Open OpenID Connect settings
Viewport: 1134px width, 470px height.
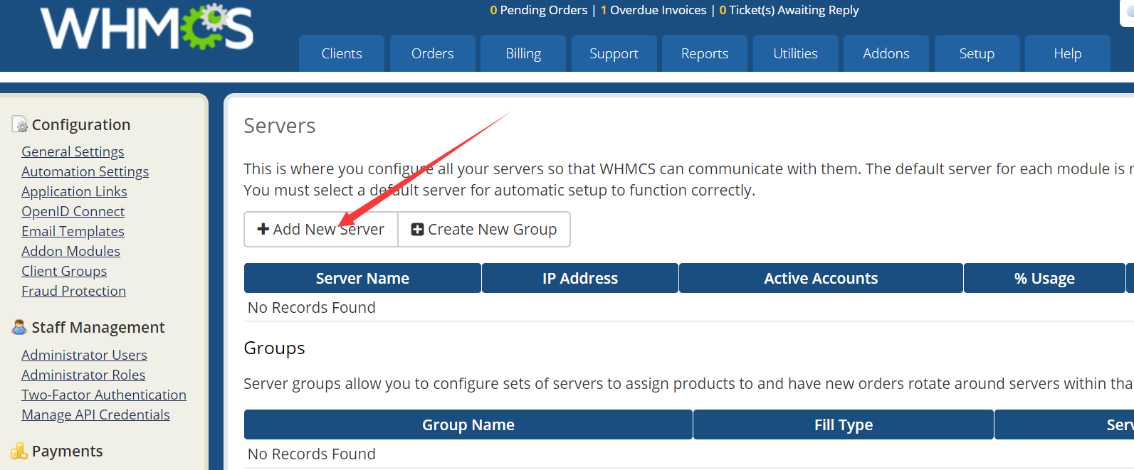[73, 211]
